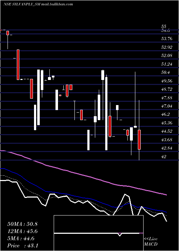Image resolution: width=179 pixels, height=251 pixels.
Task: Click the 5MA : 44.6 readout
Action: (21, 238)
